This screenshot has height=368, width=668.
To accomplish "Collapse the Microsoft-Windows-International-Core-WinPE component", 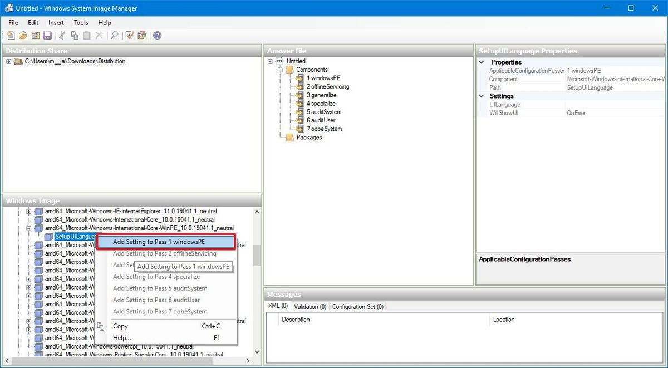I will (27, 228).
